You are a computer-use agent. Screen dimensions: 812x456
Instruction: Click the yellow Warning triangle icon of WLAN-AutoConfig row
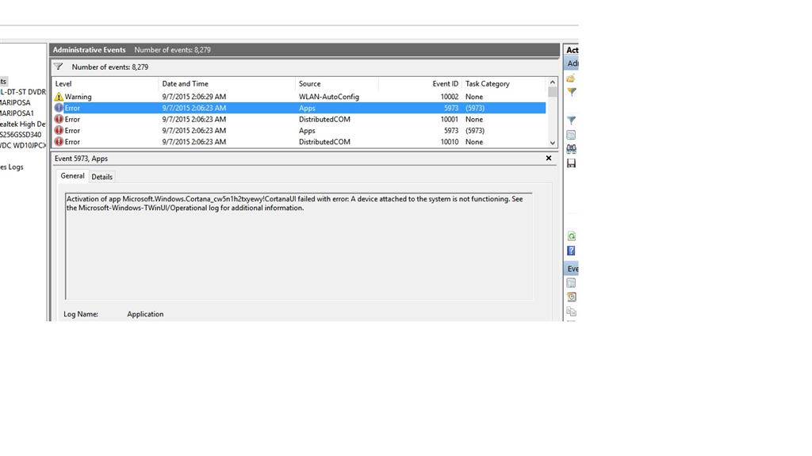pyautogui.click(x=59, y=97)
